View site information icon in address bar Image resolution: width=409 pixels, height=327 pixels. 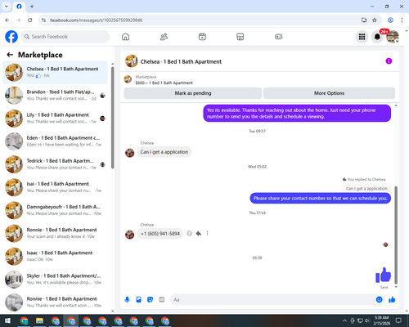coord(43,20)
